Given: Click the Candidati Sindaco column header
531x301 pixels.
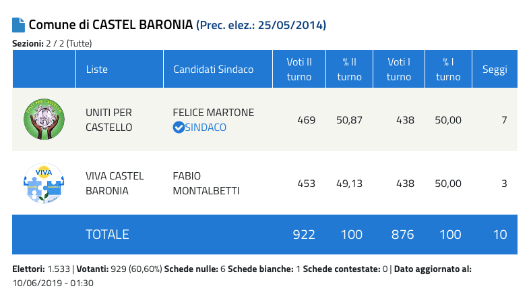Looking at the screenshot, I should [213, 69].
